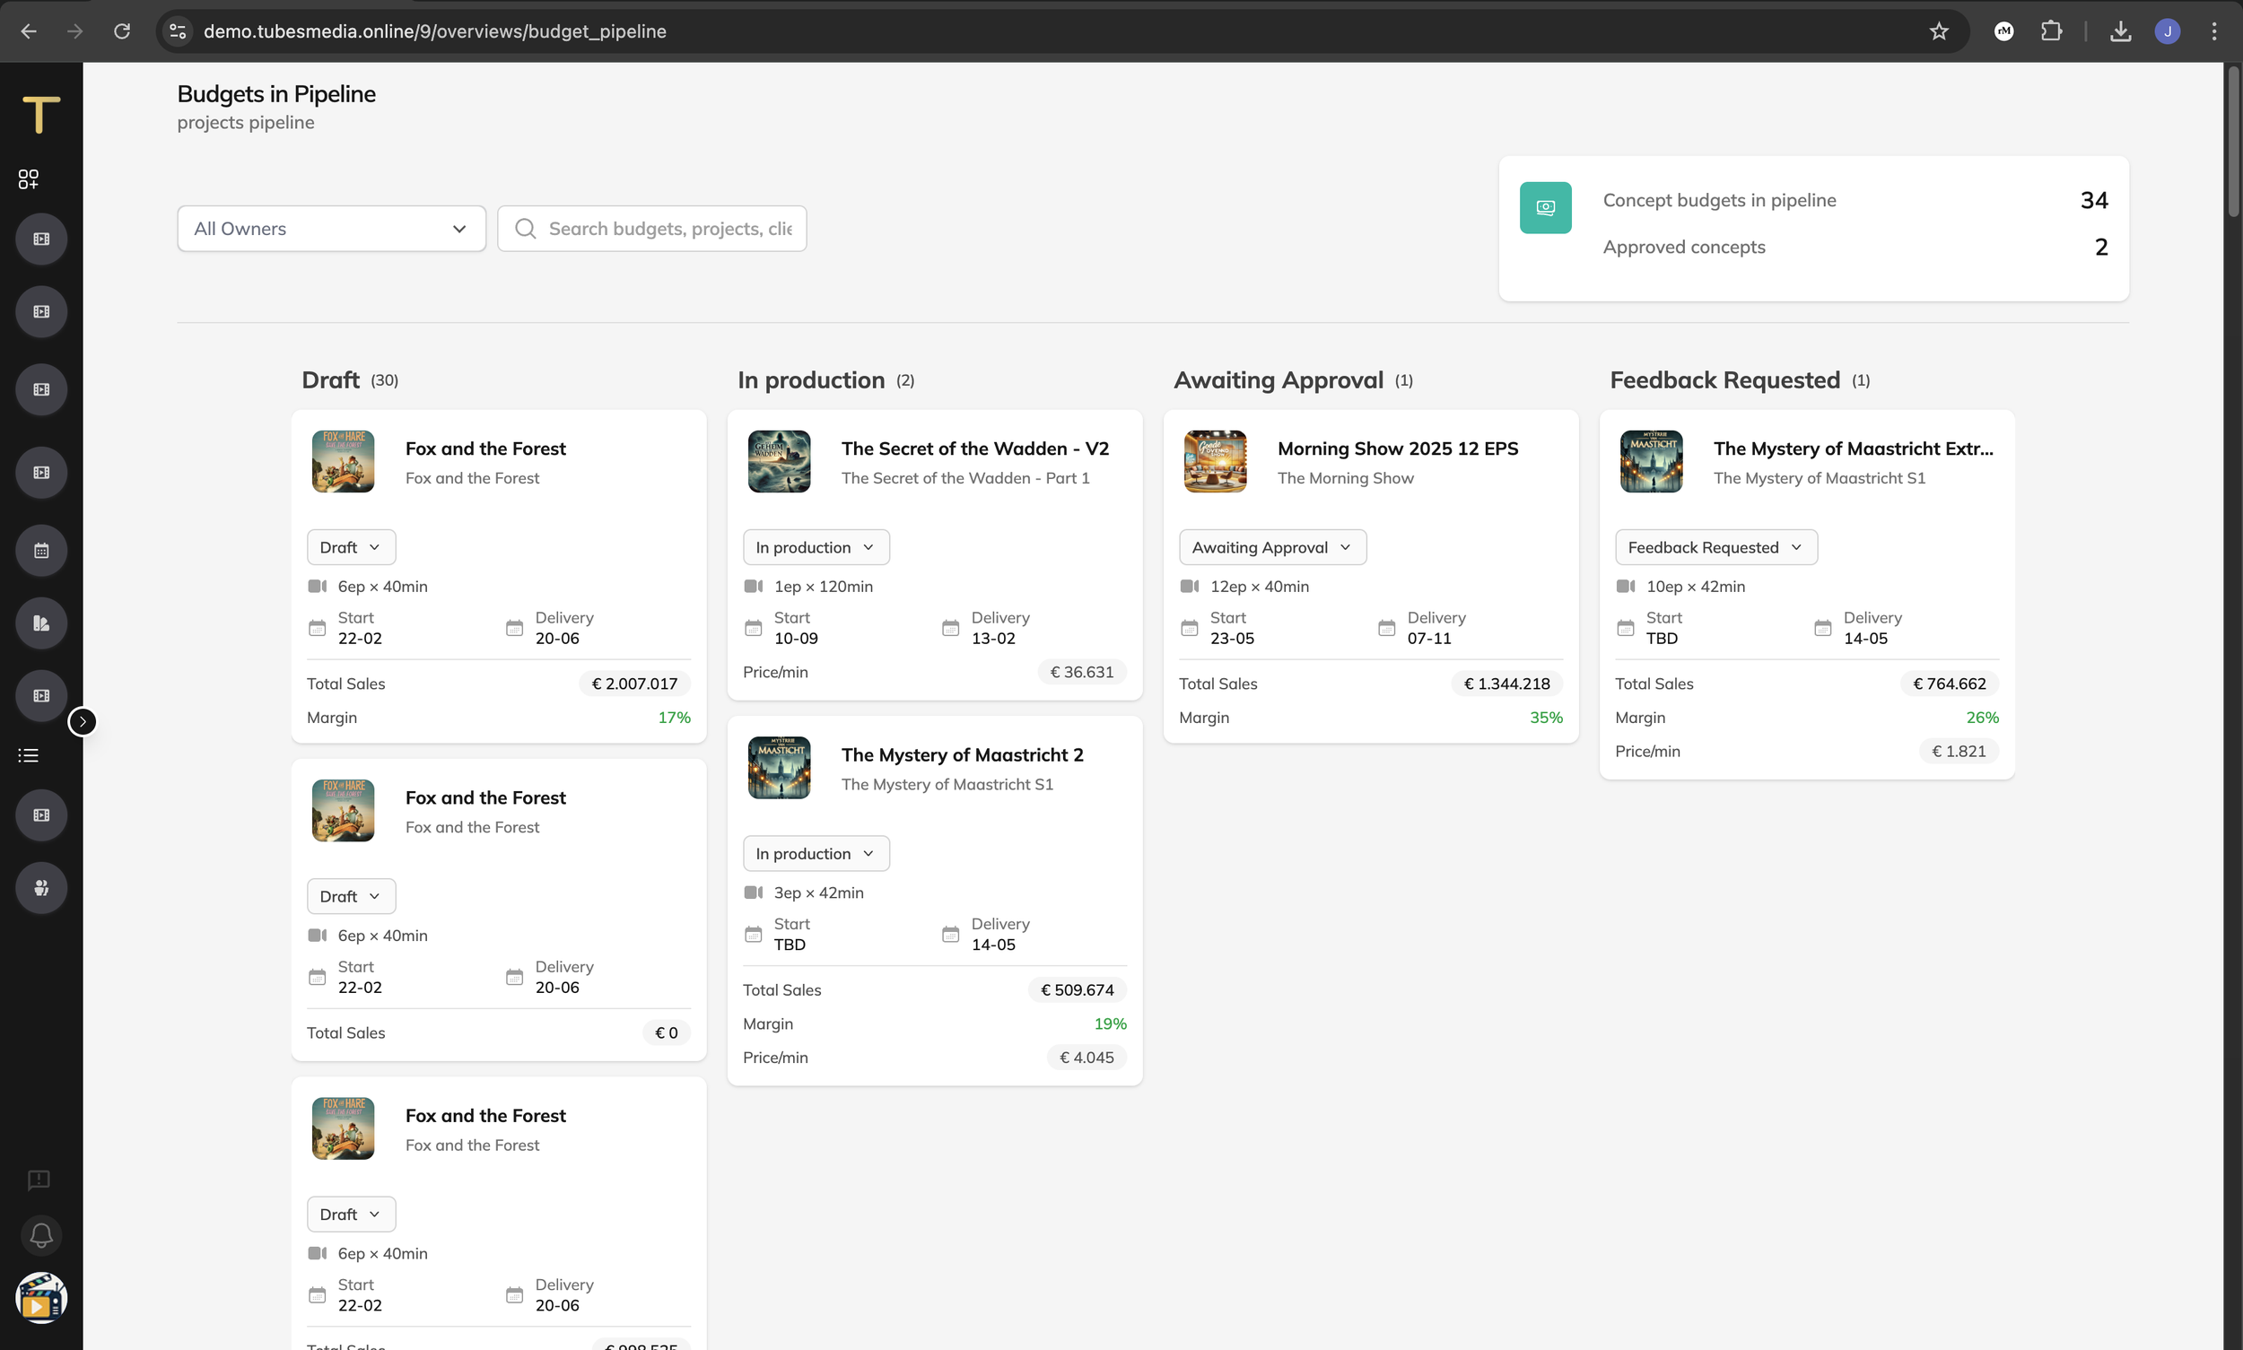Viewport: 2243px width, 1350px height.
Task: Click the search budgets input field
Action: click(x=668, y=229)
